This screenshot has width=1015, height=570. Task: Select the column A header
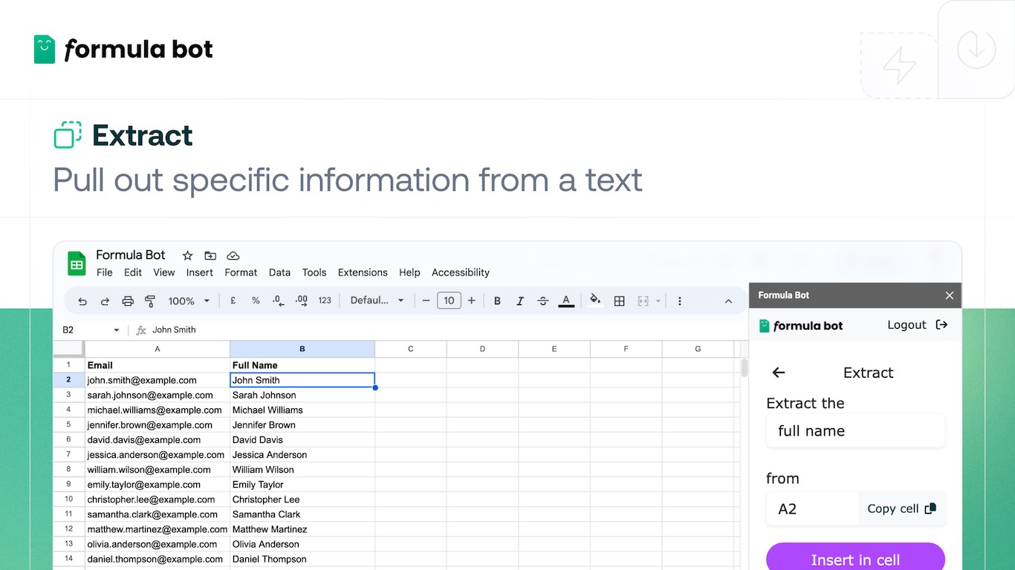tap(158, 349)
